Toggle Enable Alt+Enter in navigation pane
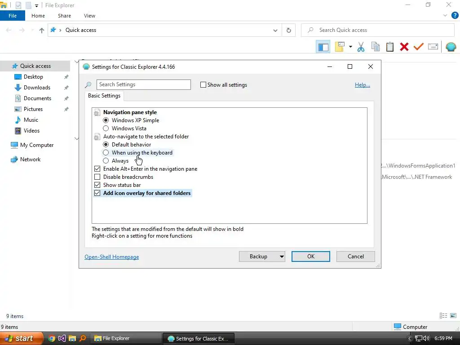 (97, 169)
